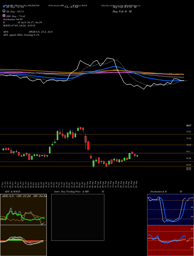Click the 'CL: 67.52' closing price label
This screenshot has width=194, height=256.
[71, 7]
